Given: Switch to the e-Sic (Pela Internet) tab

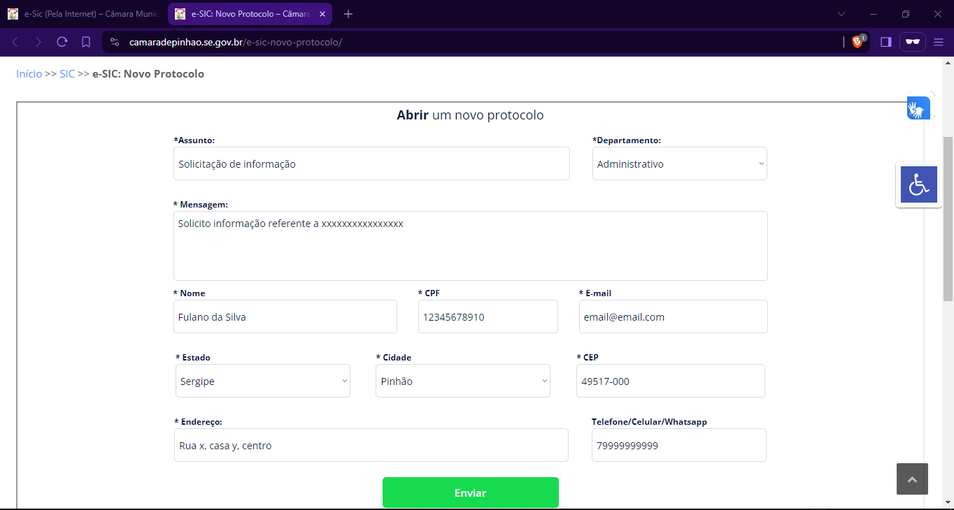Looking at the screenshot, I should [x=84, y=14].
